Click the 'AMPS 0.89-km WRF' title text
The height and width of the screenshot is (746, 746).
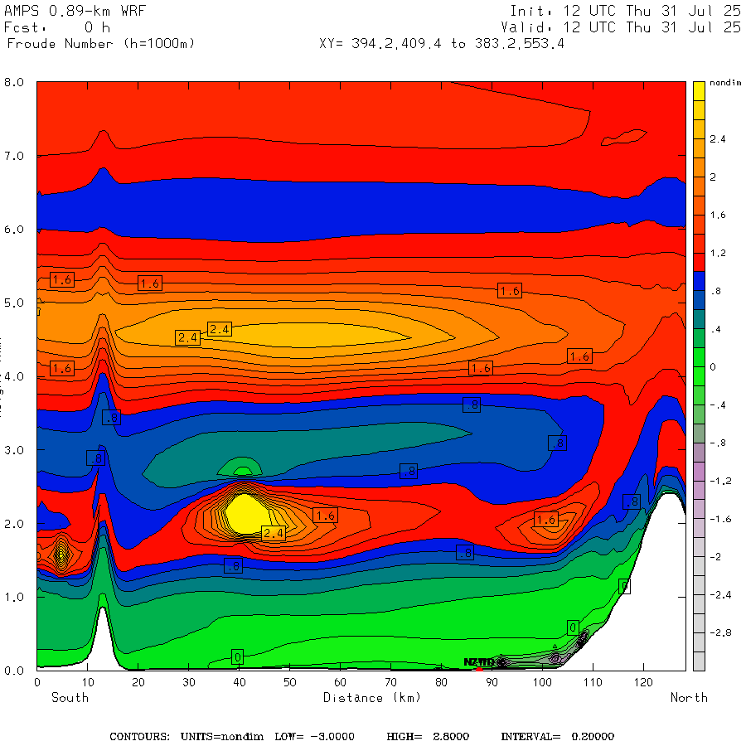point(75,11)
